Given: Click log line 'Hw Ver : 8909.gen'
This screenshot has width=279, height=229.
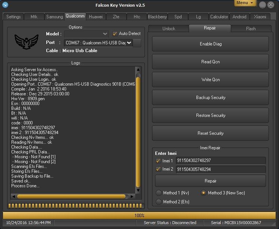Looking at the screenshot, I should point(28,99).
